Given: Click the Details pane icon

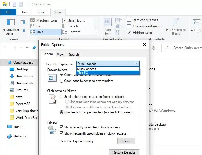Looking at the screenshot, I should [x=23, y=31].
